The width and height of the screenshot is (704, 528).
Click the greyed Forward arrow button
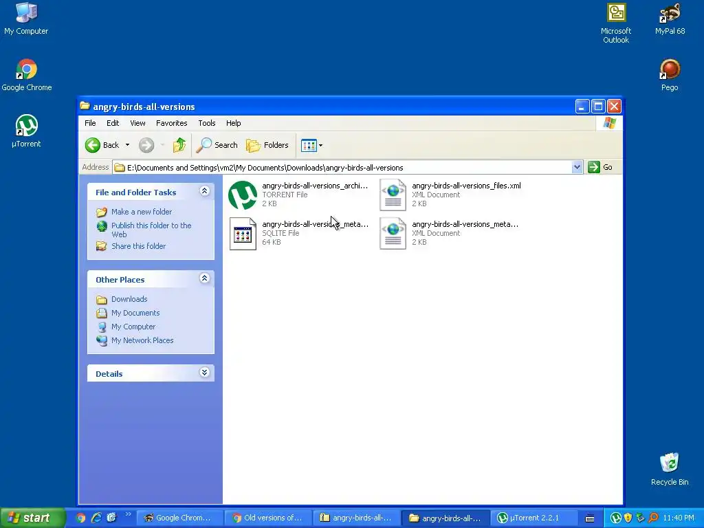point(146,145)
